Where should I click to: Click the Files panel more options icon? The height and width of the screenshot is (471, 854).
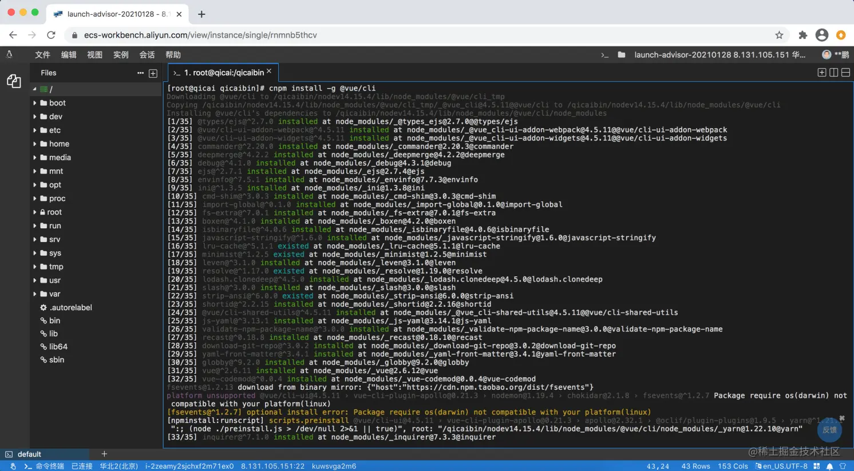click(x=140, y=73)
